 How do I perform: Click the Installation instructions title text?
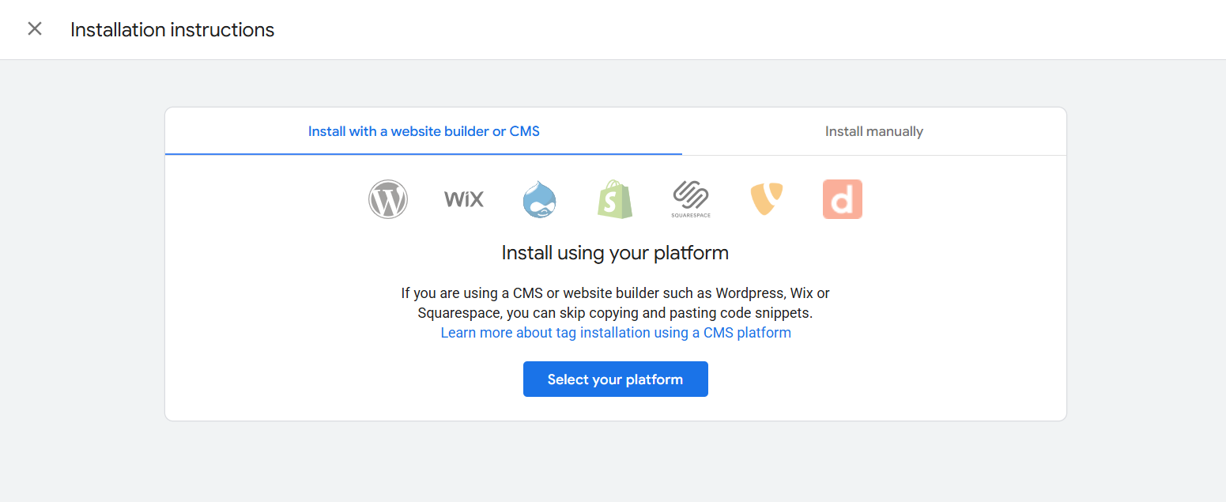[x=172, y=30]
